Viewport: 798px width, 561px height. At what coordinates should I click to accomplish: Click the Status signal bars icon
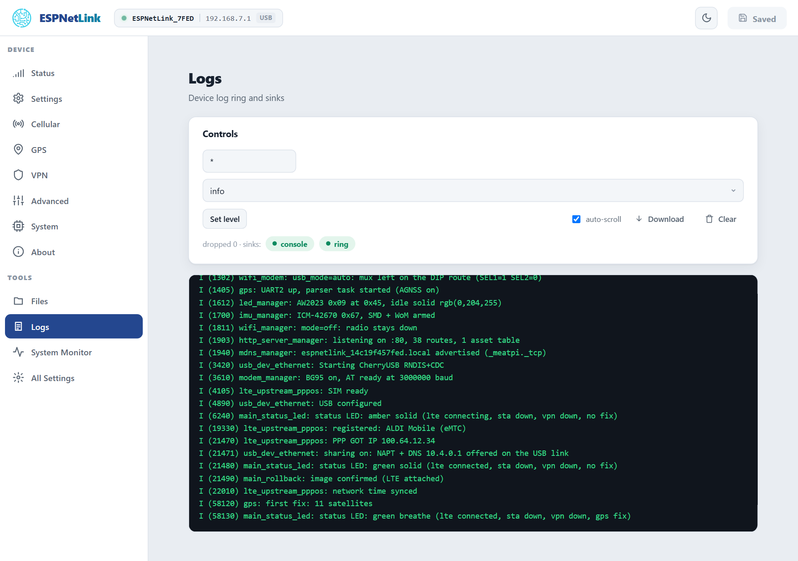click(18, 73)
